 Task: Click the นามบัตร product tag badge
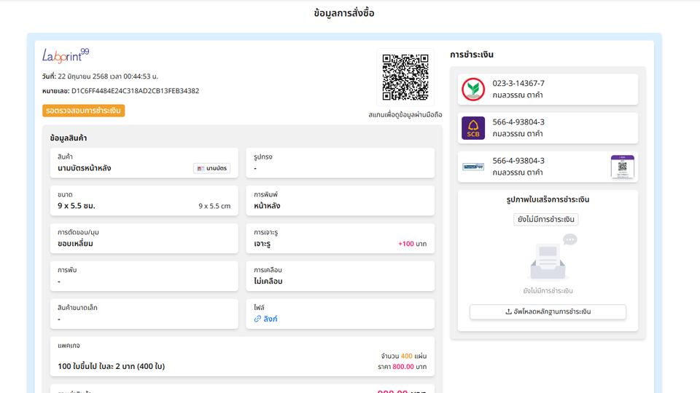click(x=212, y=168)
